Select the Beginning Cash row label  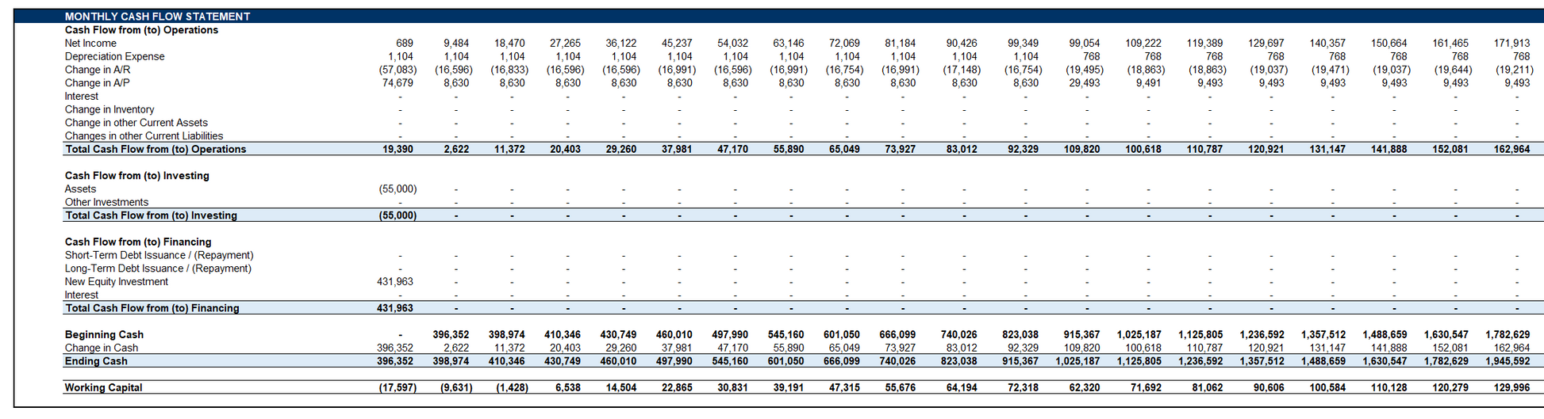[x=104, y=335]
